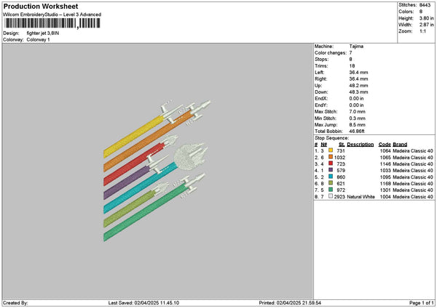Click the Up value "48.2 mm"
Viewport: 437px width, 308px height.
[358, 86]
